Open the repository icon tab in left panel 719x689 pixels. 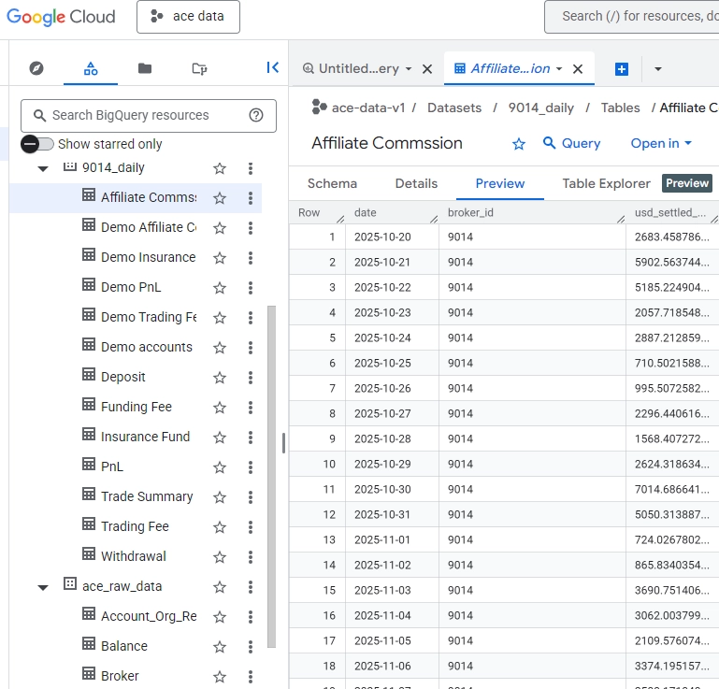click(x=199, y=68)
